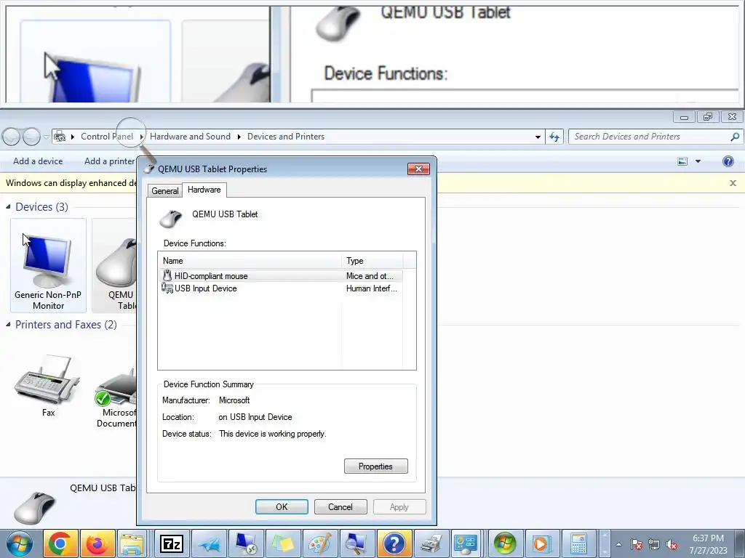Click the help question mark icon in toolbar
Viewport: 745px width, 558px height.
point(728,161)
